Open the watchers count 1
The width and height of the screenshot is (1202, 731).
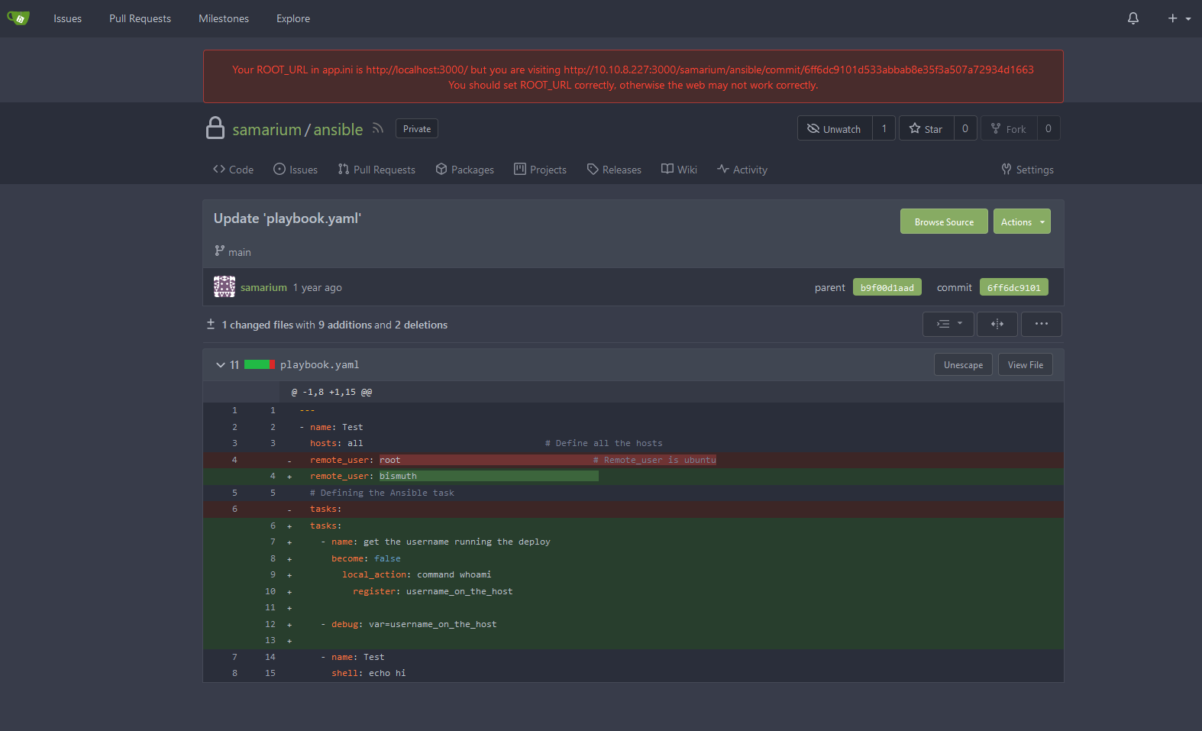coord(884,128)
